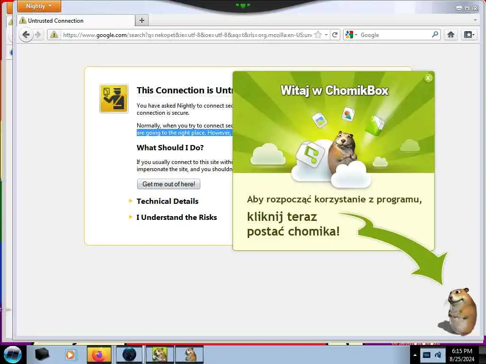Select the Untrusted Connection tab

point(76,21)
